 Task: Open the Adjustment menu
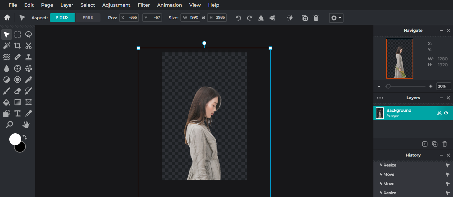[x=116, y=5]
